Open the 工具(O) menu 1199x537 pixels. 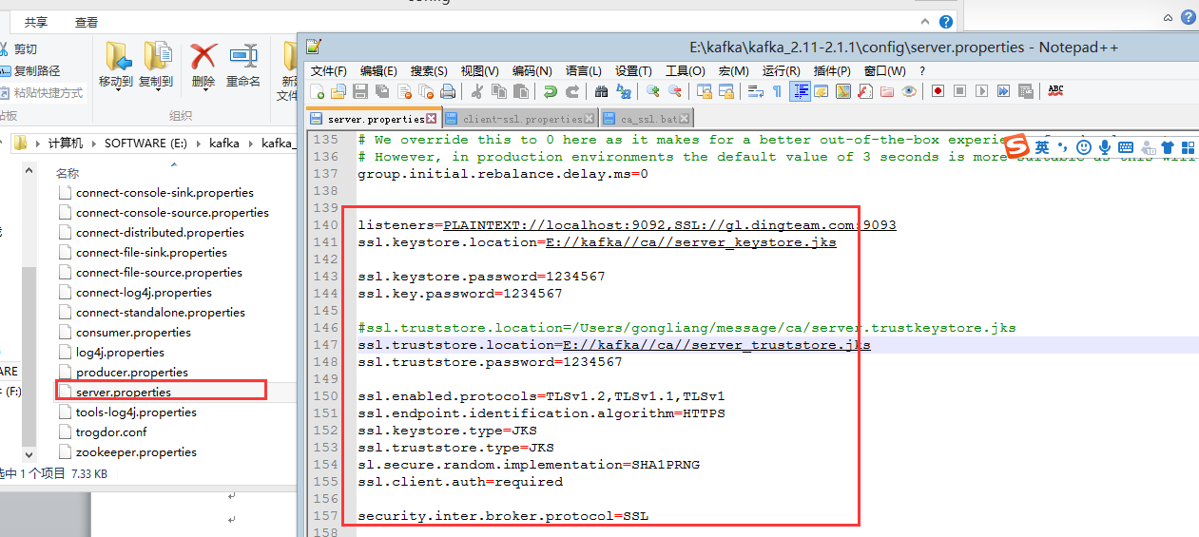[x=685, y=70]
